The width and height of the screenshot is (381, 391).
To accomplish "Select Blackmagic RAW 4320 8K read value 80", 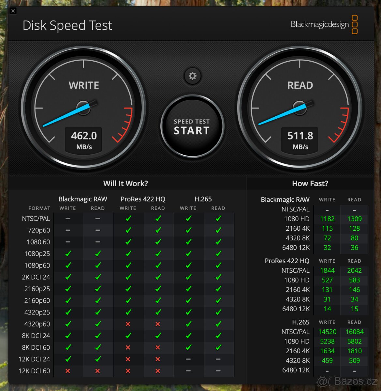I will point(354,238).
